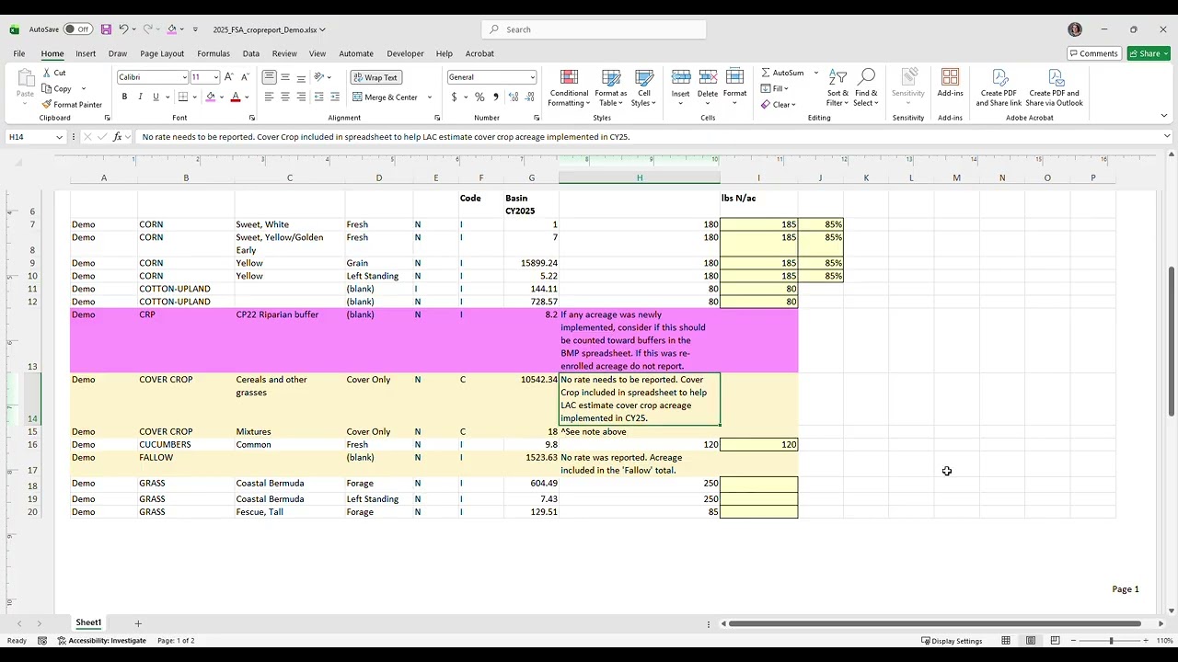Click Create PDF and Share via Outlook

point(1054,88)
